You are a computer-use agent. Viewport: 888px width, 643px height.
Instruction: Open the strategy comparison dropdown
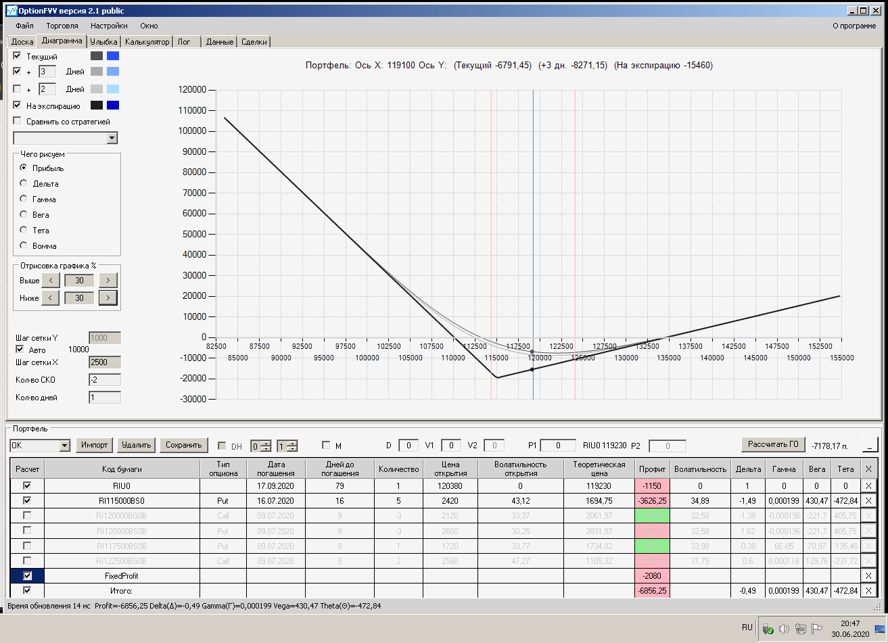112,138
